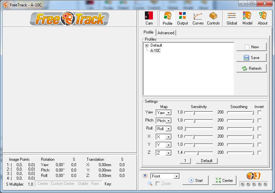
Task: Invert the Yaw axis checkbox
Action: pyautogui.click(x=260, y=112)
